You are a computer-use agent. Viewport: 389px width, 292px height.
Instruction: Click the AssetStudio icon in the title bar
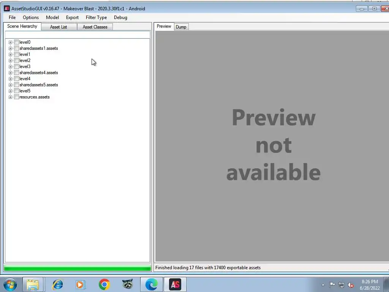tap(7, 8)
